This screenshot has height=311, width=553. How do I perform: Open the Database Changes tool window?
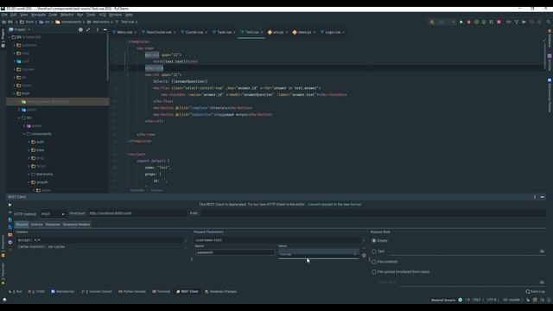coord(221,292)
